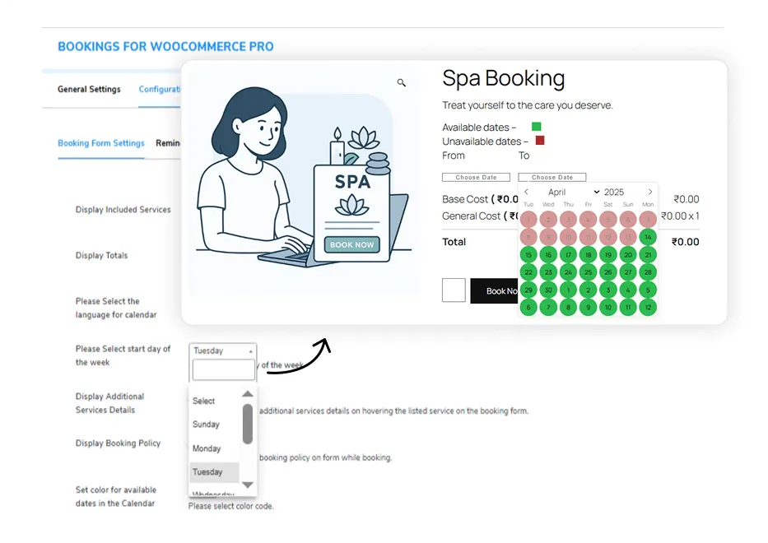Click the day list scrollbar thumb

(248, 424)
